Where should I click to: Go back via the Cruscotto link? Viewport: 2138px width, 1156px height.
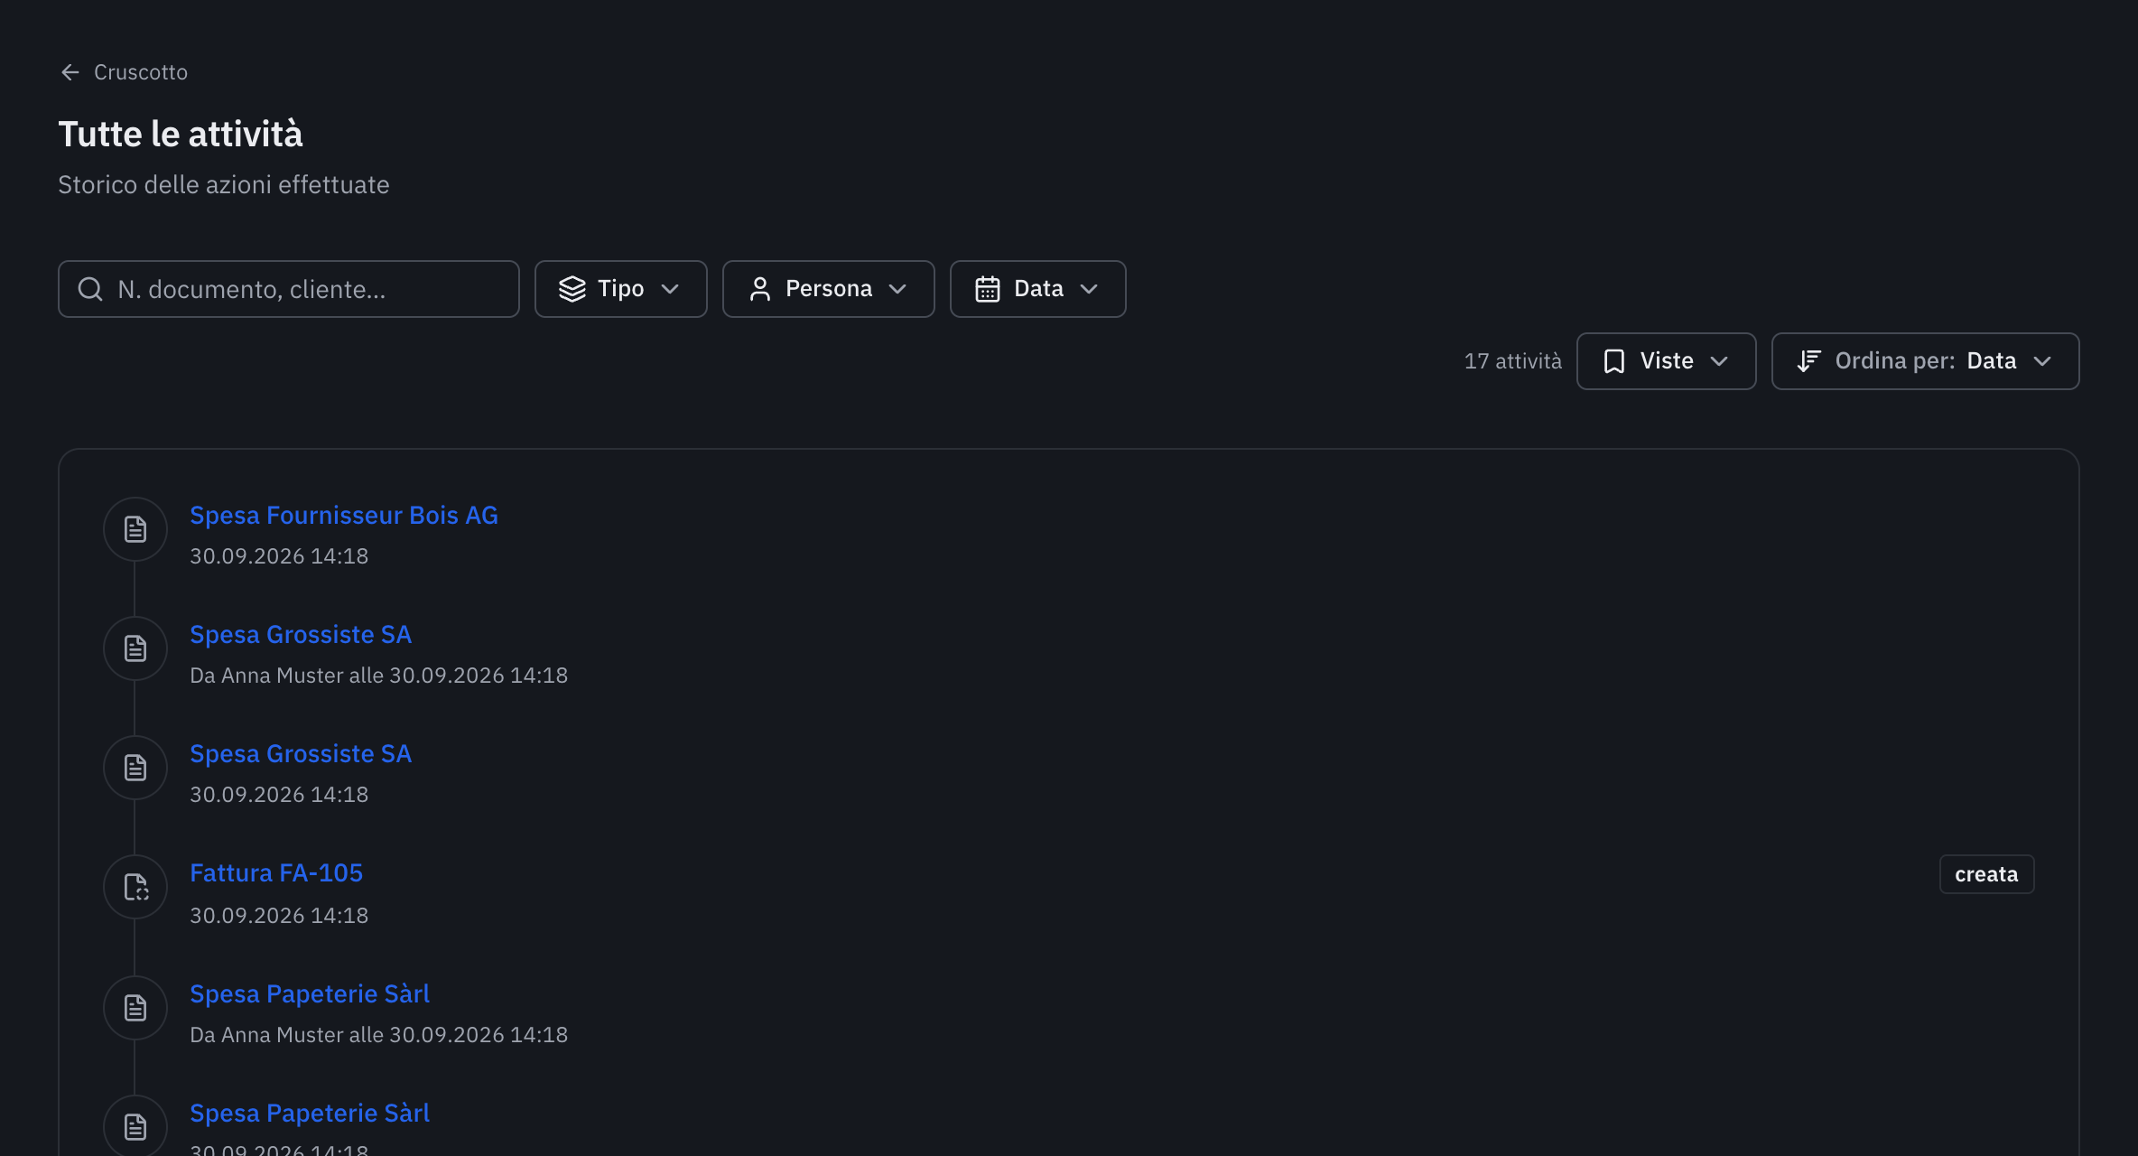(141, 72)
